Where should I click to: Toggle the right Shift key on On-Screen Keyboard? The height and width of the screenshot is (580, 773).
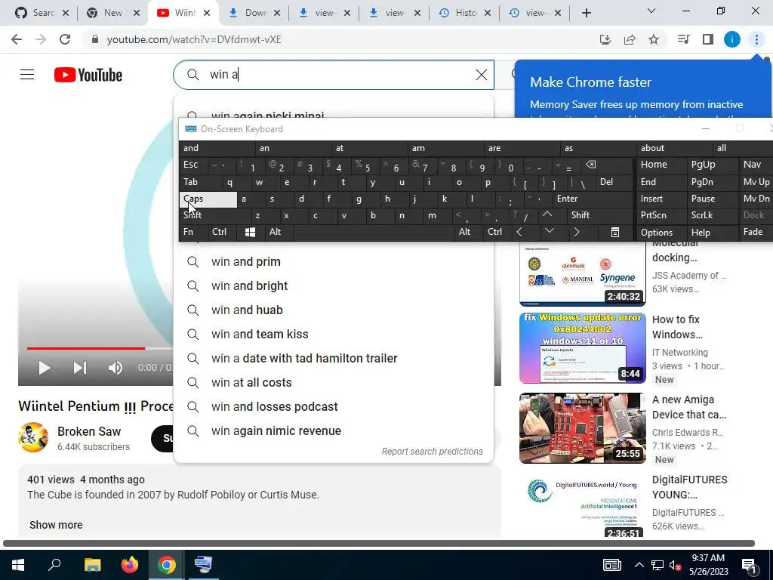pos(599,215)
